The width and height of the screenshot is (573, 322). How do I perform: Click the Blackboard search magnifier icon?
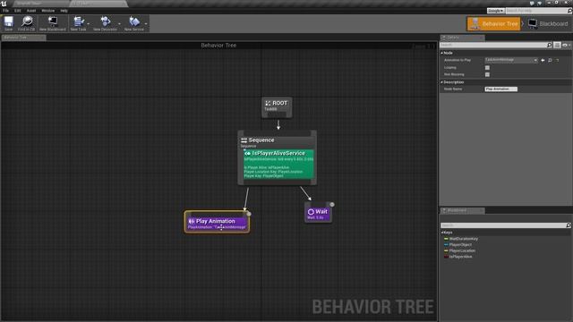coord(569,225)
